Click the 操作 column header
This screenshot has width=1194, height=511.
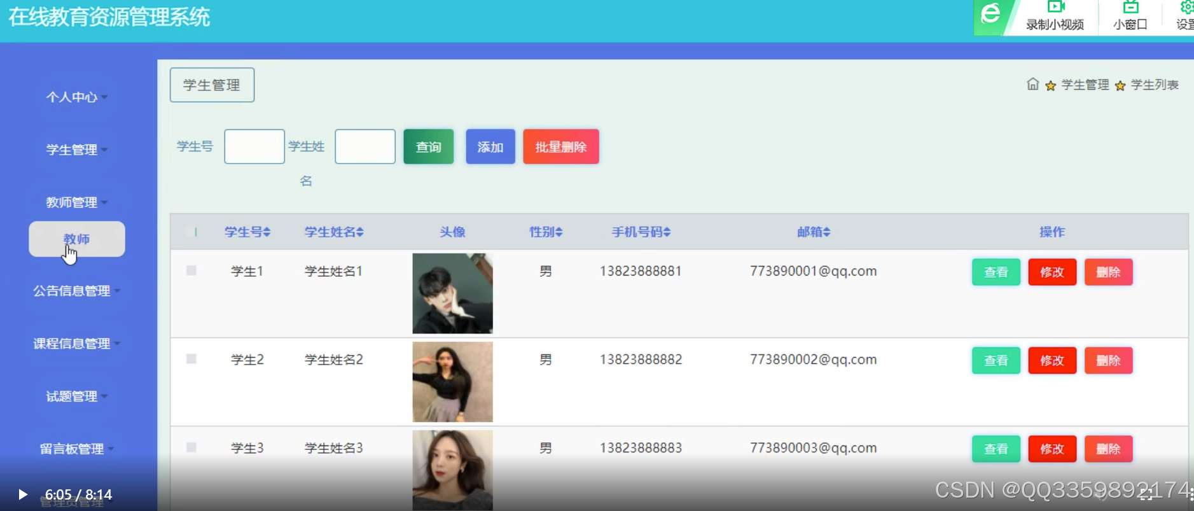(1052, 232)
